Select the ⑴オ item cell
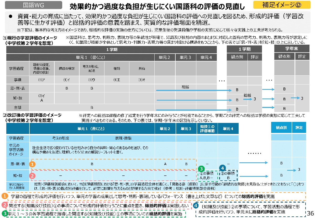The width and height of the screenshot is (315, 218). click(141, 80)
